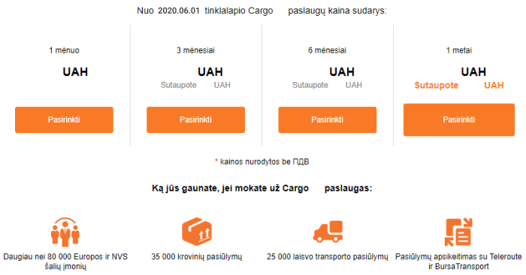
Task: Click the grey Sutaupote text under 3 mėnesiai
Action: coord(179,85)
